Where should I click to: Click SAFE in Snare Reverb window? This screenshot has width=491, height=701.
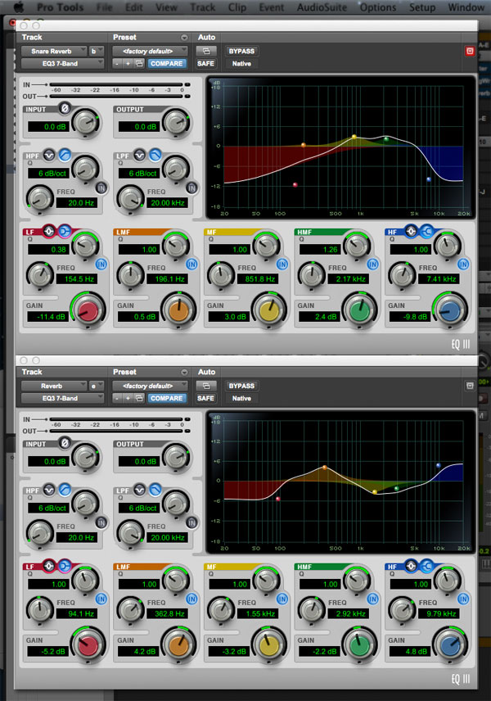pyautogui.click(x=205, y=64)
